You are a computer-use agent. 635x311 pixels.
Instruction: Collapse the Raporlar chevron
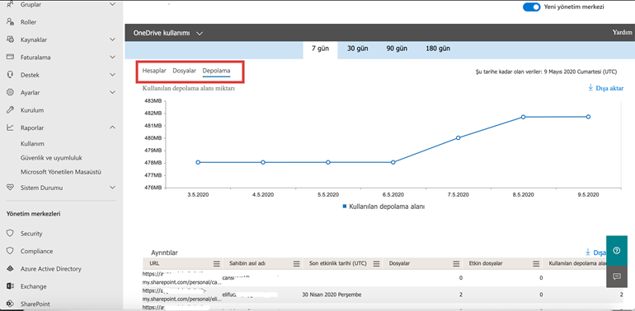pos(113,128)
